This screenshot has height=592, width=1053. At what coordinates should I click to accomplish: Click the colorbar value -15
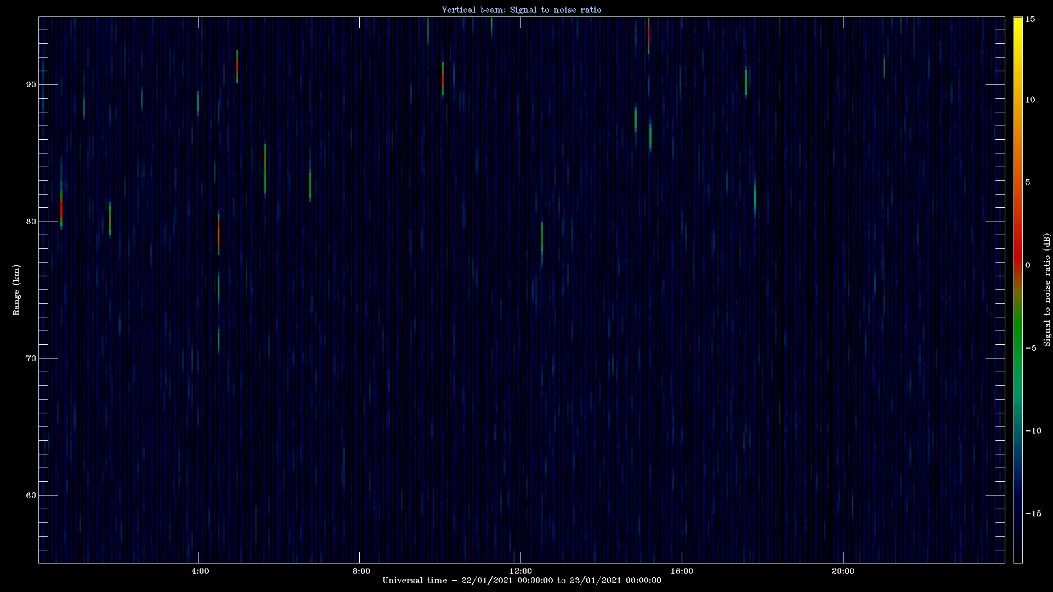click(1033, 514)
